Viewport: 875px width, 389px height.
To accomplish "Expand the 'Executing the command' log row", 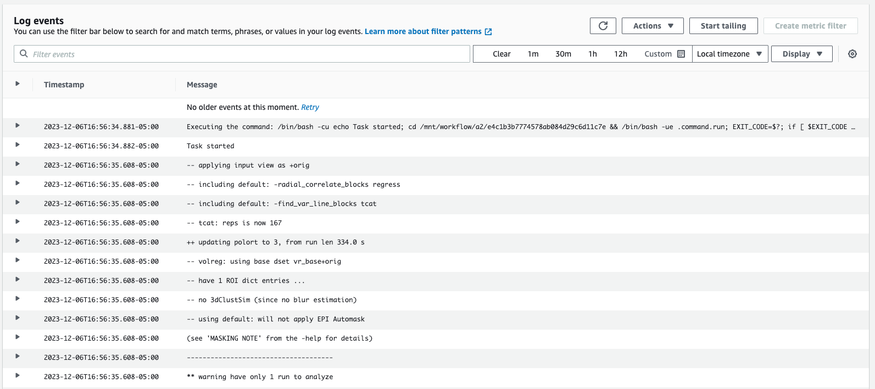I will (18, 126).
